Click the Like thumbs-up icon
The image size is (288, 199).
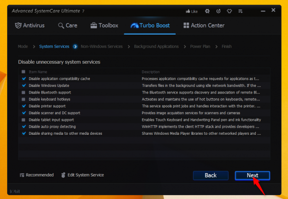(188, 12)
